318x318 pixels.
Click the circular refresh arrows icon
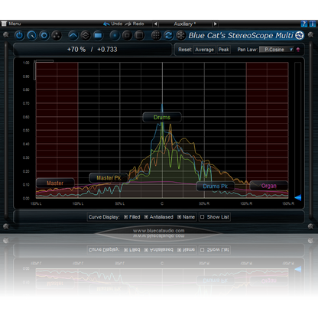click(x=168, y=35)
